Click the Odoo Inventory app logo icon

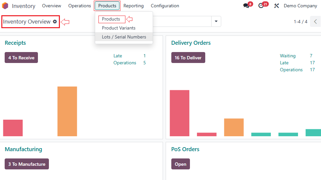(5, 6)
